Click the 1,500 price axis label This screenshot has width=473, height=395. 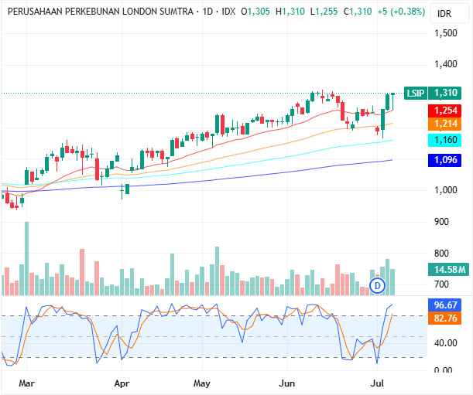[x=446, y=32]
